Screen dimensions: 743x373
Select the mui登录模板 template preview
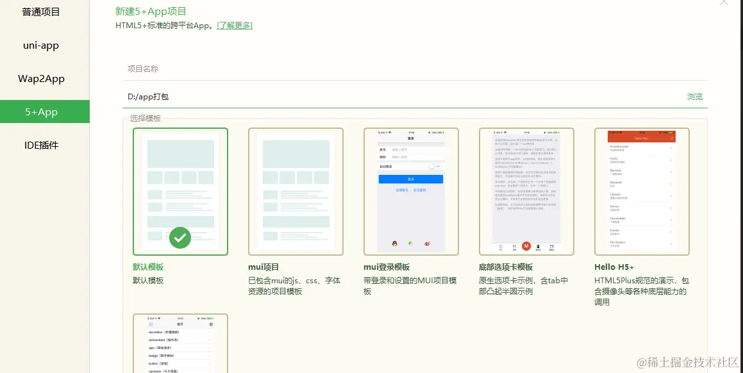(411, 191)
